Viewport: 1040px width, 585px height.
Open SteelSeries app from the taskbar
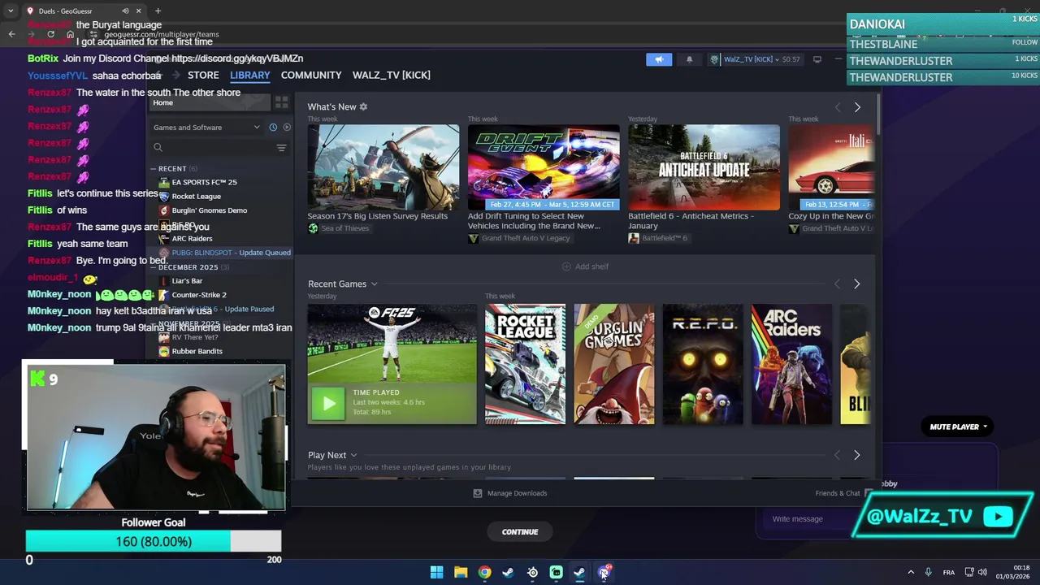point(532,572)
